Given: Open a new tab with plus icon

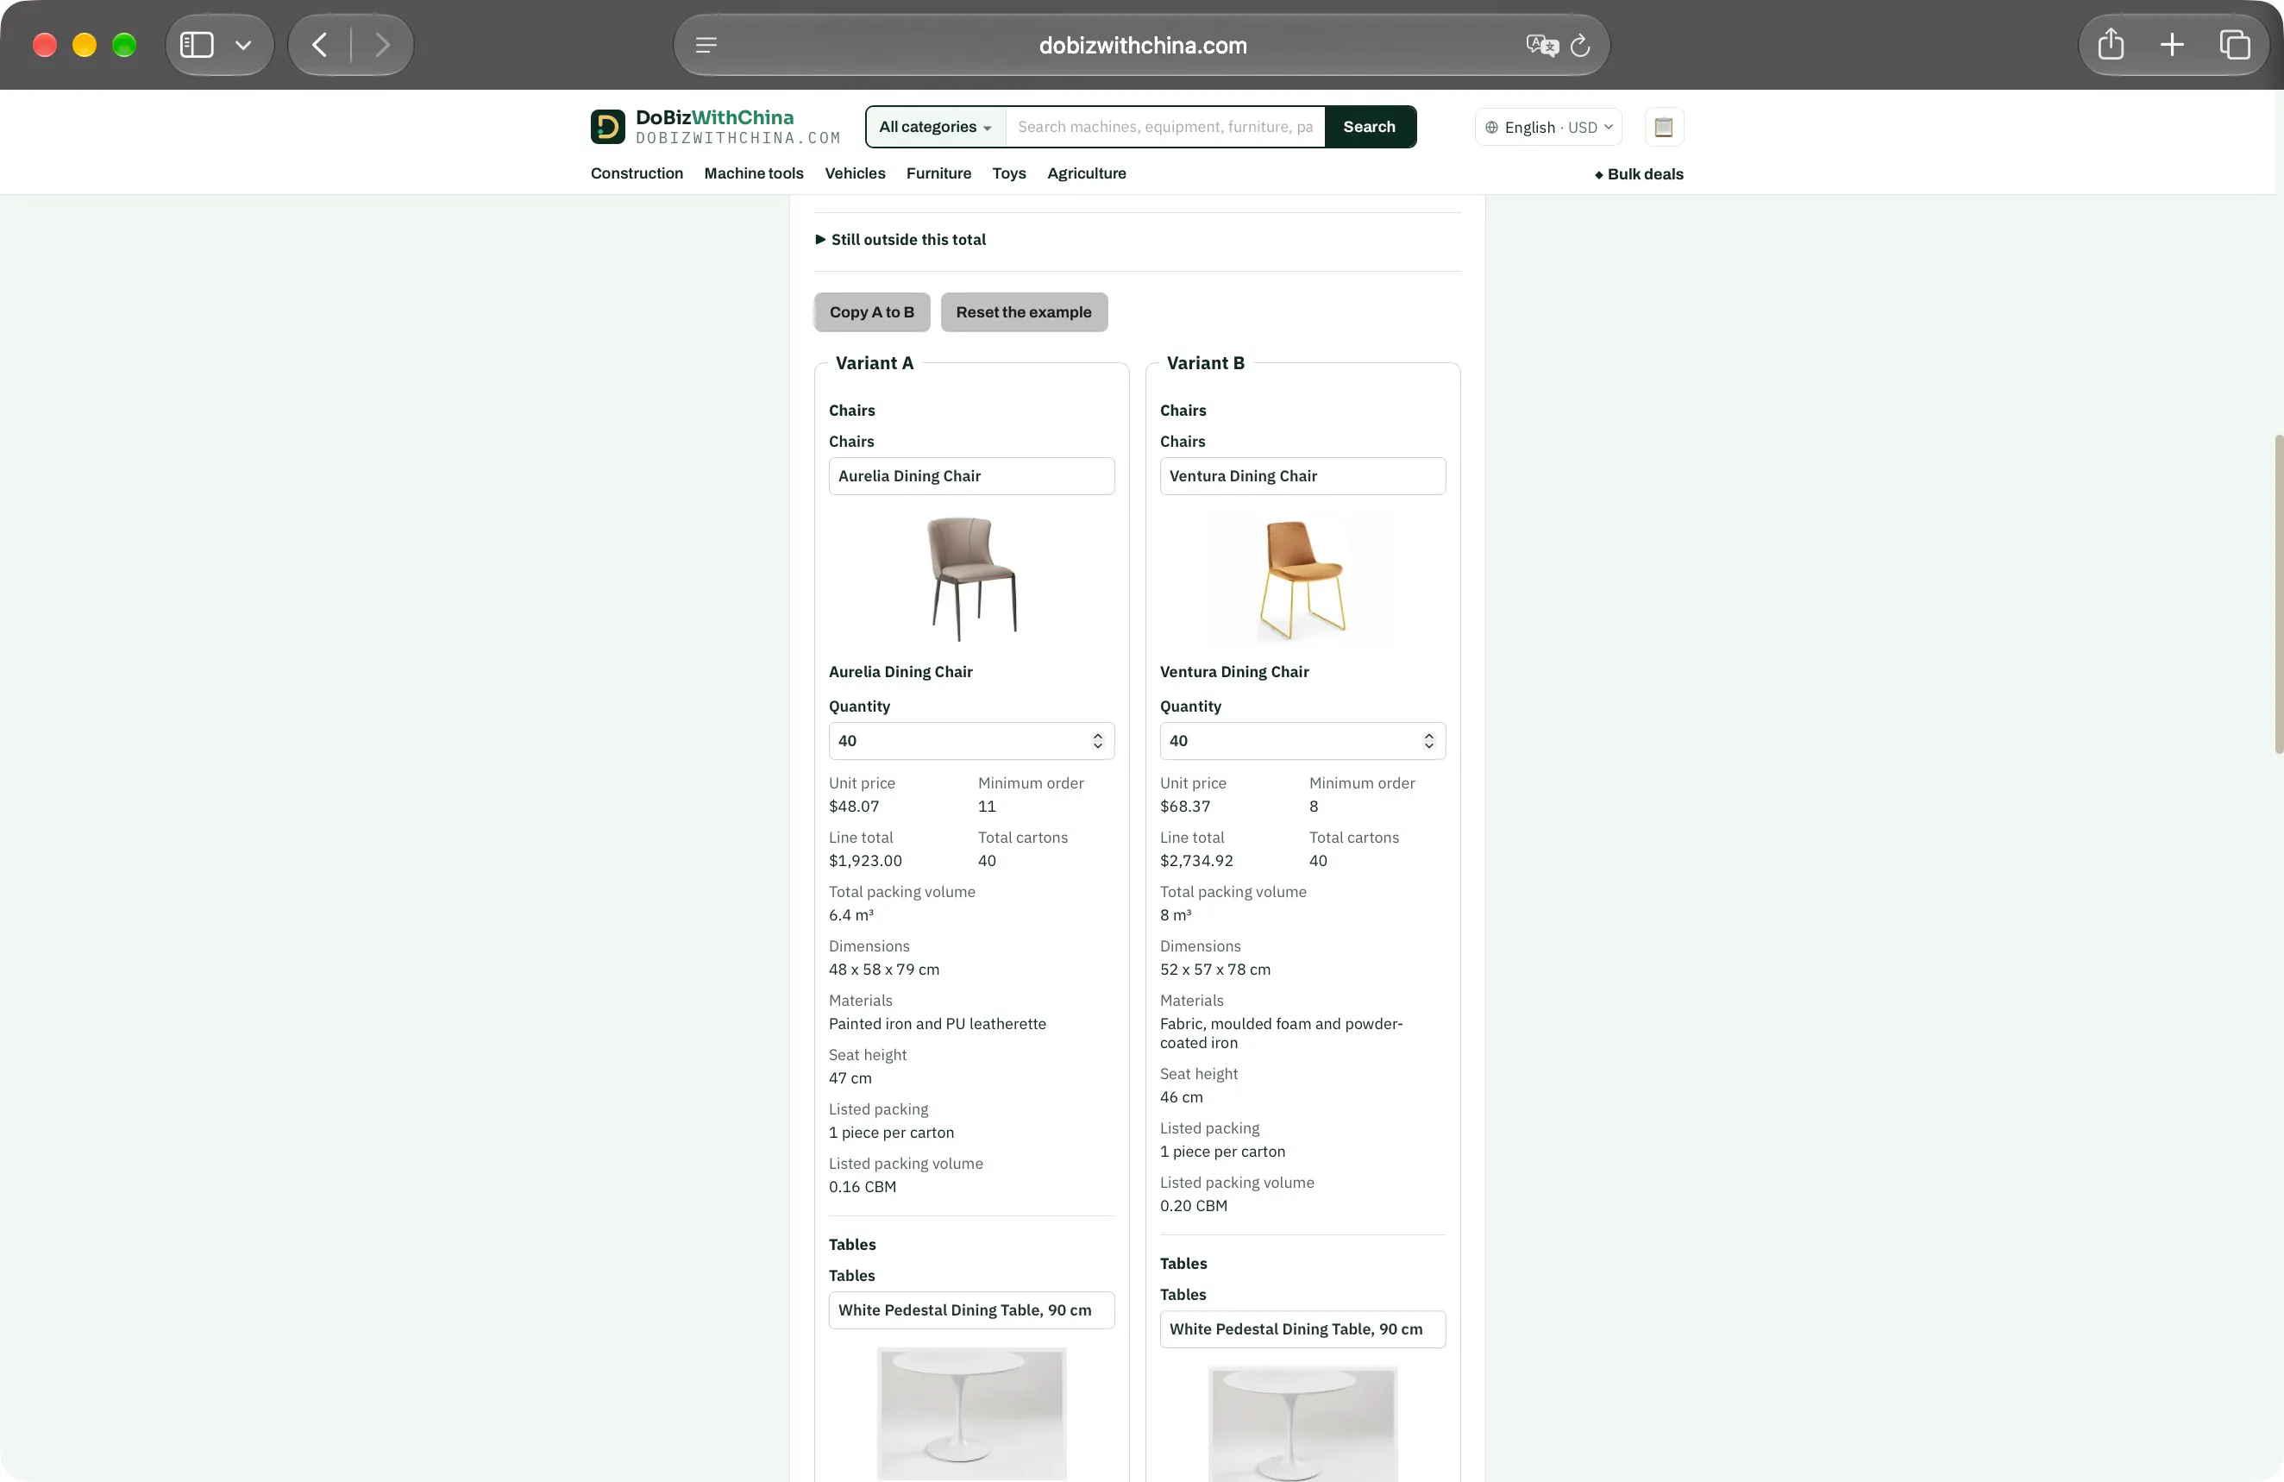Looking at the screenshot, I should pos(2172,44).
